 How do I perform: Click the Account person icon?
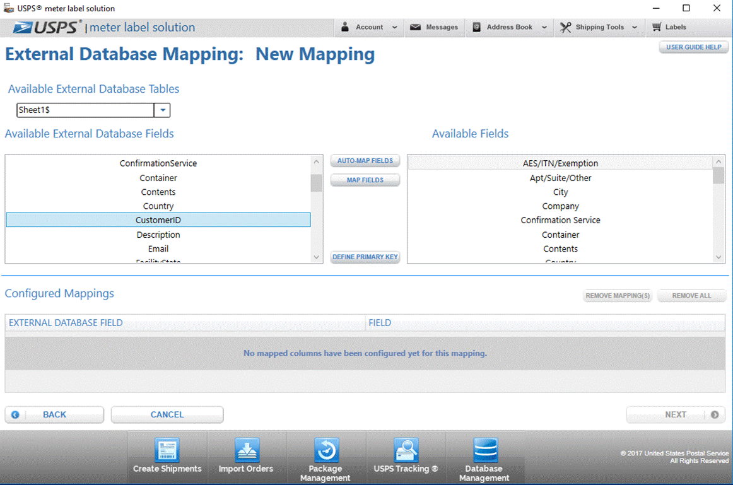[345, 27]
